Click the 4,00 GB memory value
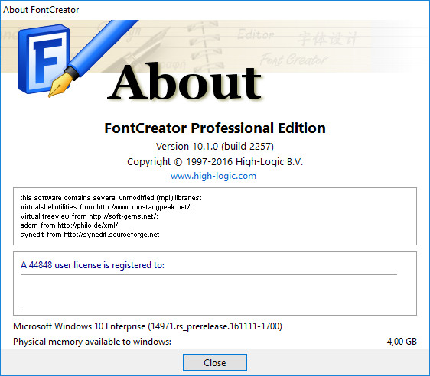The width and height of the screenshot is (430, 376). (x=402, y=341)
